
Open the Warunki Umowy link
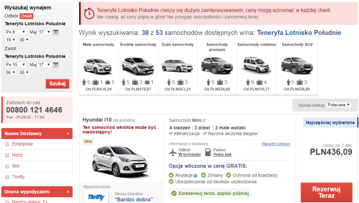[x=276, y=144]
